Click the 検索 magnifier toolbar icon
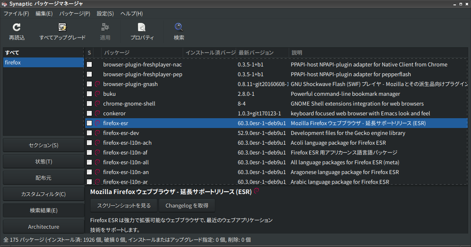 click(179, 27)
